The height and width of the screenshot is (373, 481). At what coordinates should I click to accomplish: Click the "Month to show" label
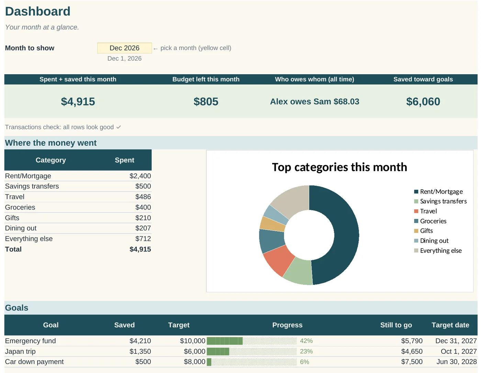coord(30,48)
